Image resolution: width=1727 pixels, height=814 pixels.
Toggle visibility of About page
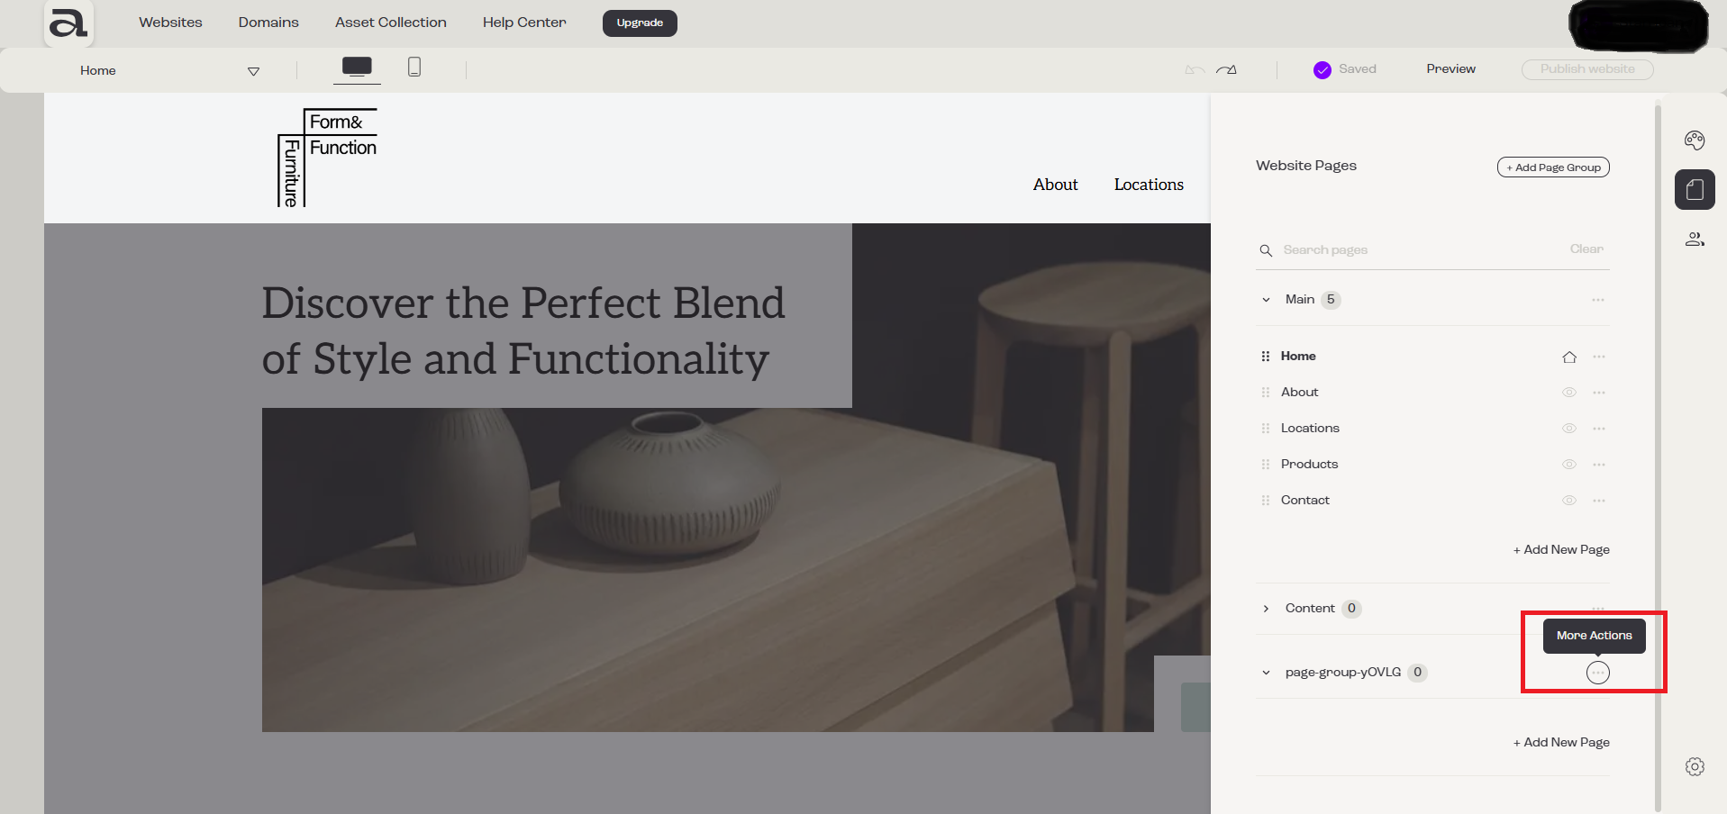point(1569,393)
